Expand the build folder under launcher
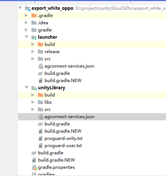This screenshot has width=166, height=176. 33,44
